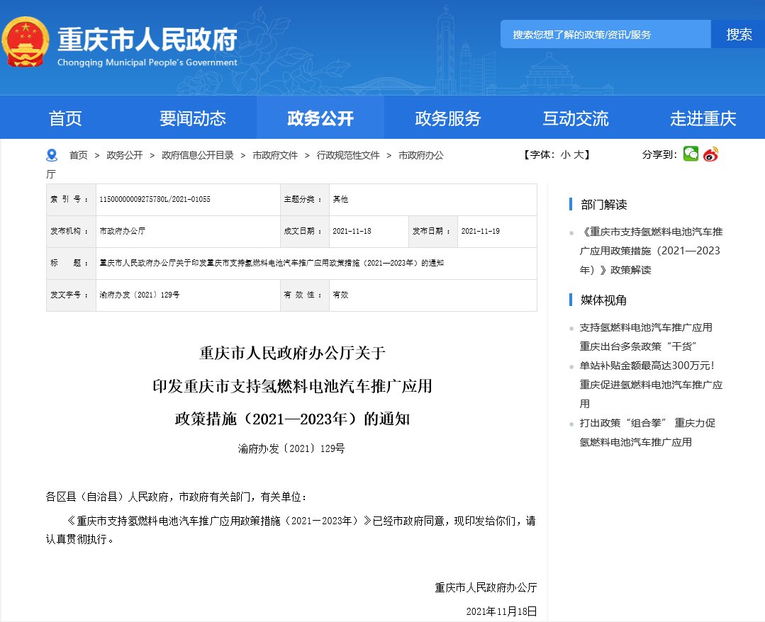Click the 主题分类 value 其他
The height and width of the screenshot is (622, 765).
340,199
